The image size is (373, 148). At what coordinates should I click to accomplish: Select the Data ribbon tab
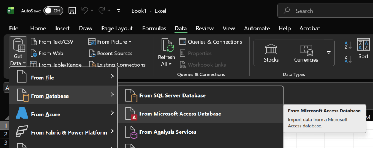click(181, 29)
